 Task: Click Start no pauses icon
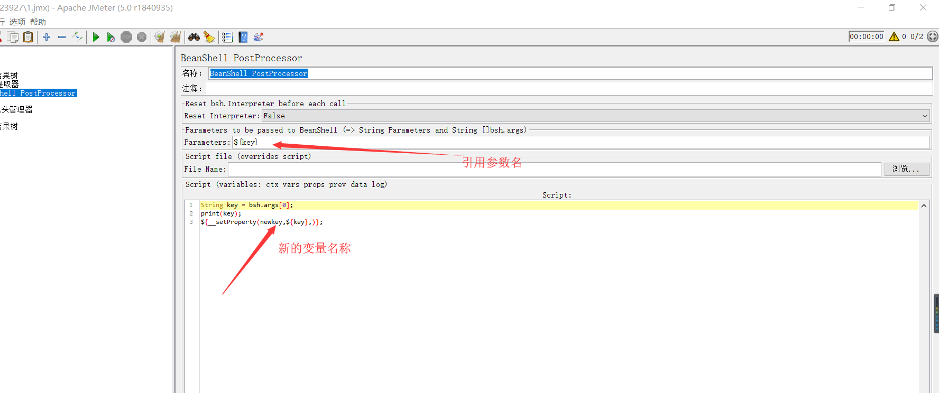(111, 37)
